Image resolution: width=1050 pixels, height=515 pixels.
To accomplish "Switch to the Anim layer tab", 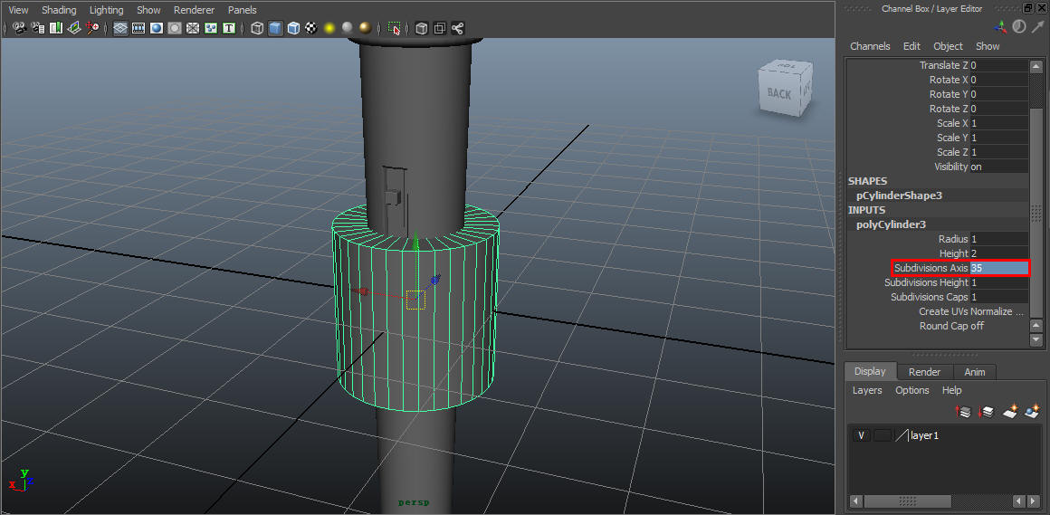I will (x=974, y=372).
